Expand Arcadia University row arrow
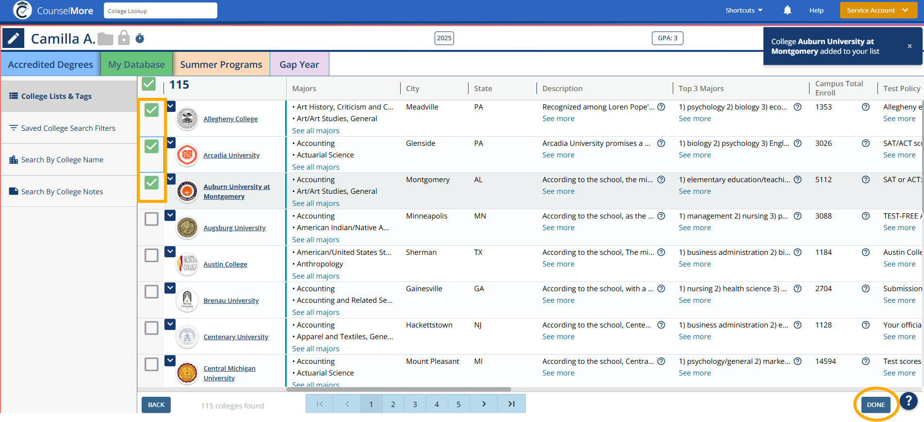 170,142
